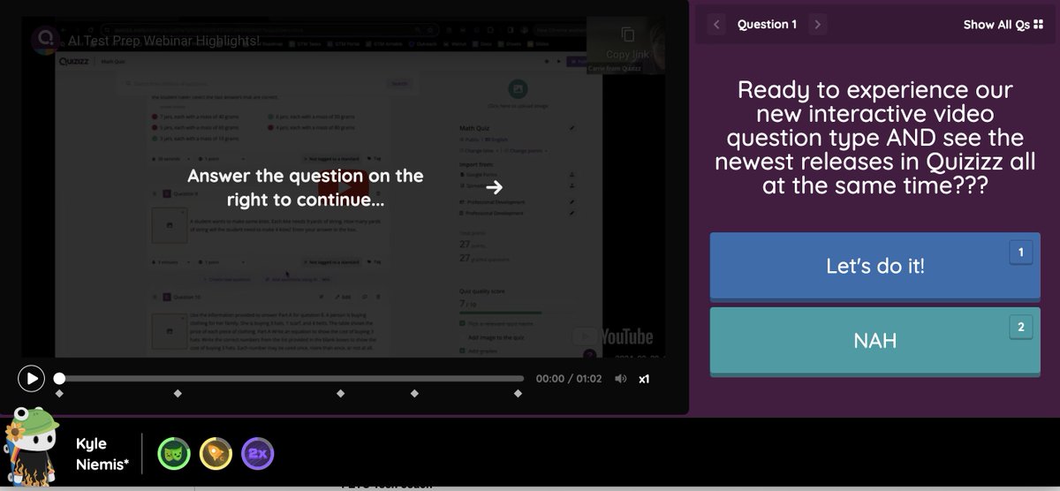Click the 00:00 / 01:02 time display
The image size is (1060, 491).
coord(569,379)
